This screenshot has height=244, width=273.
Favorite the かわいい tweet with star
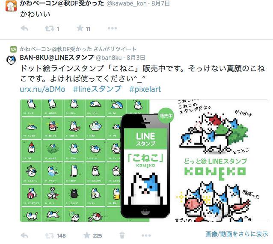(80, 28)
